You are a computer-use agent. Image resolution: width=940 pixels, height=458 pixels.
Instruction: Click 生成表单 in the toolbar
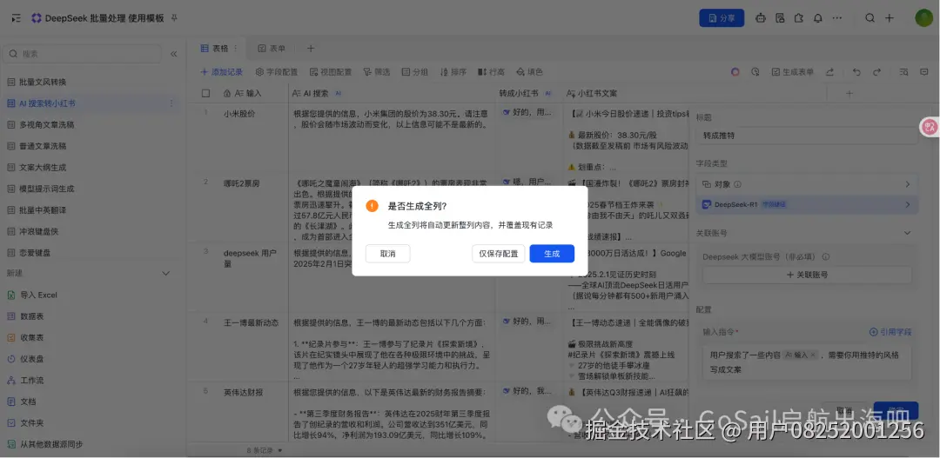click(x=793, y=72)
